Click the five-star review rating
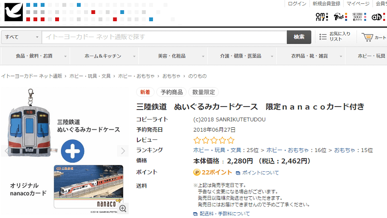Screen dimensions: 387x218 [x=214, y=140]
